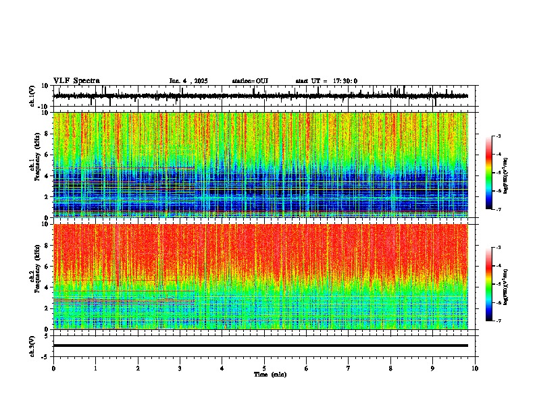The width and height of the screenshot is (535, 413).
Task: Click time axis tick label 6
Action: coord(307,368)
